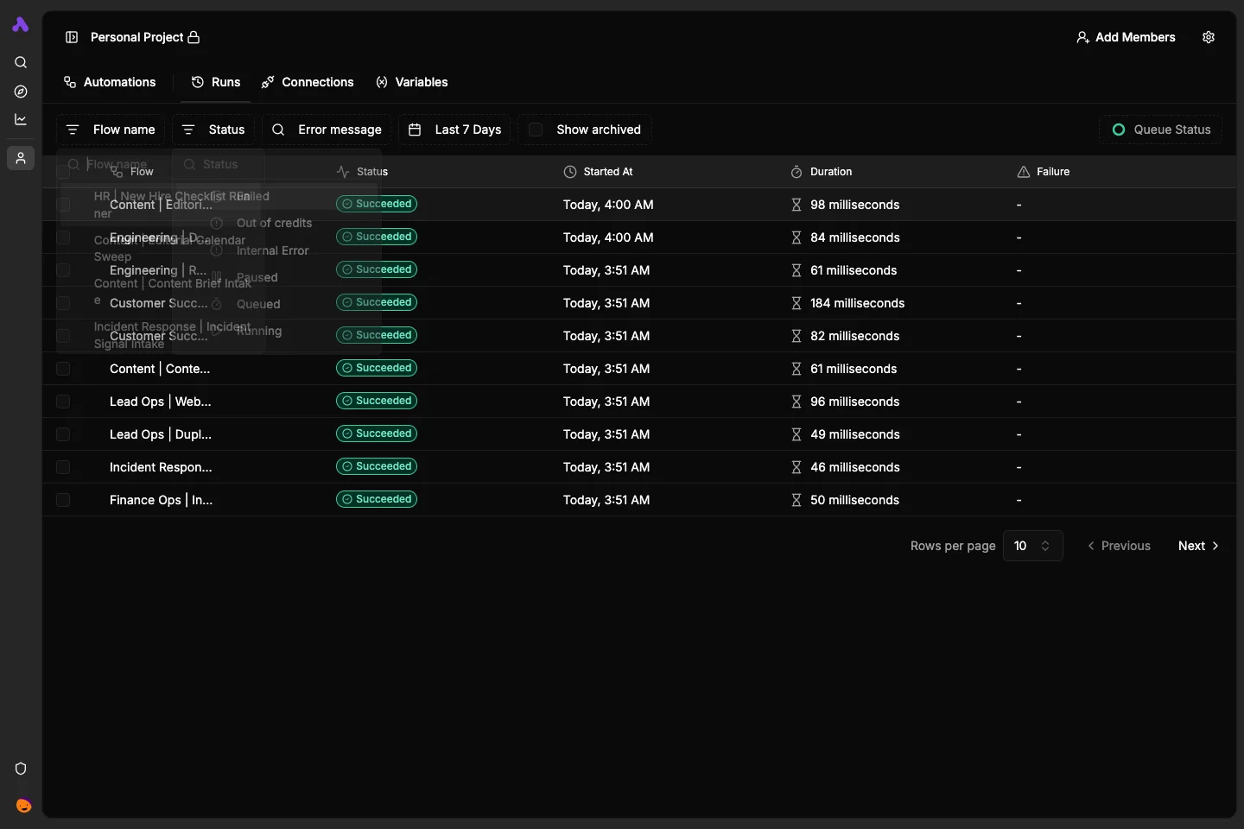Click the green ring icon in Queue Status
This screenshot has height=829, width=1244.
point(1119,130)
